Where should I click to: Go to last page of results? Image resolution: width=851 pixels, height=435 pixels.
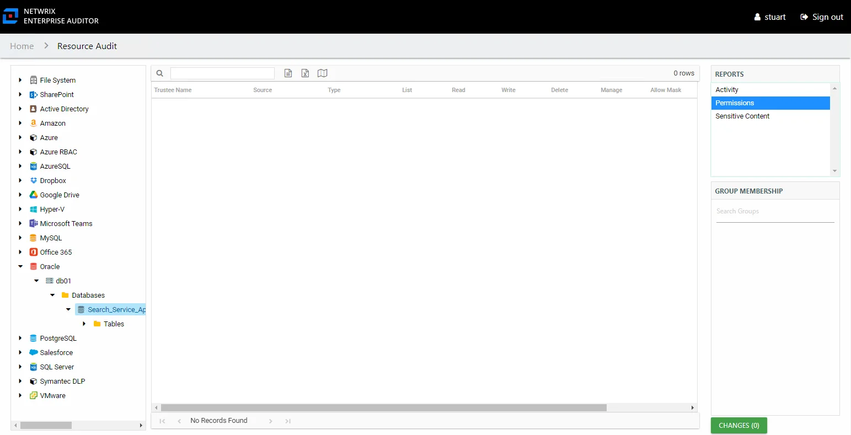(288, 421)
